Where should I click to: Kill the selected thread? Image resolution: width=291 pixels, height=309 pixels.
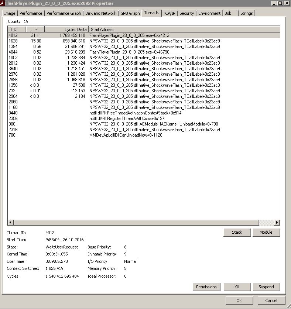pyautogui.click(x=237, y=287)
